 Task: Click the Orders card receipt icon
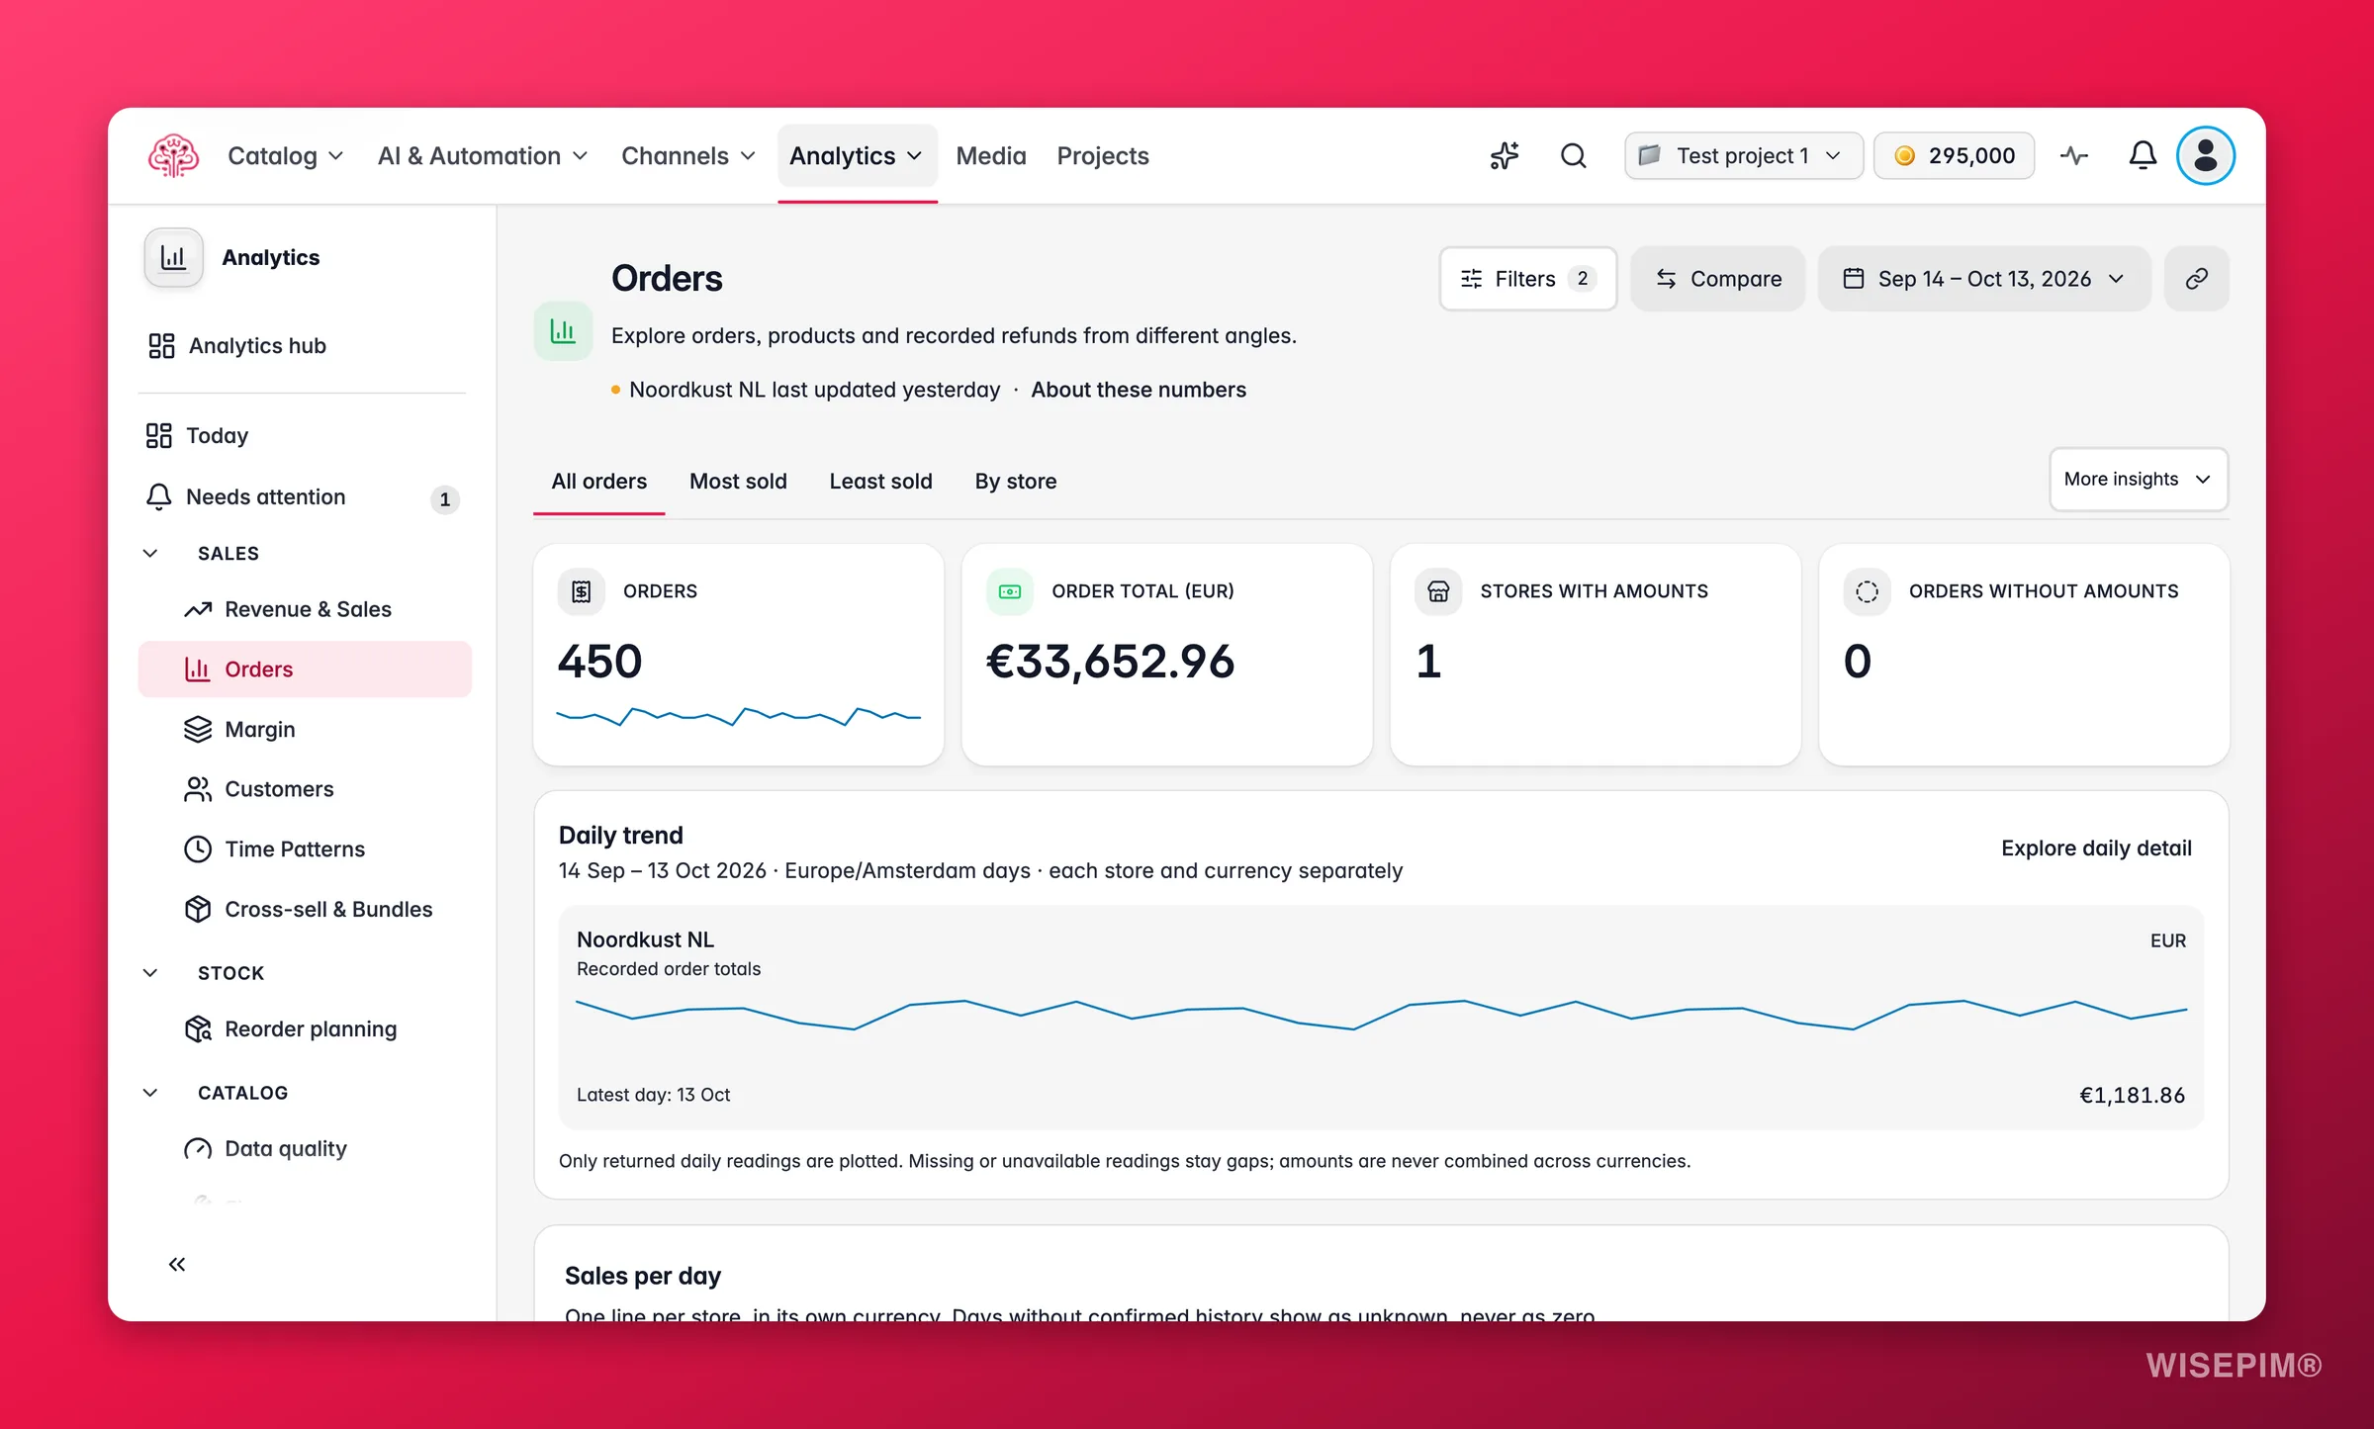tap(582, 591)
